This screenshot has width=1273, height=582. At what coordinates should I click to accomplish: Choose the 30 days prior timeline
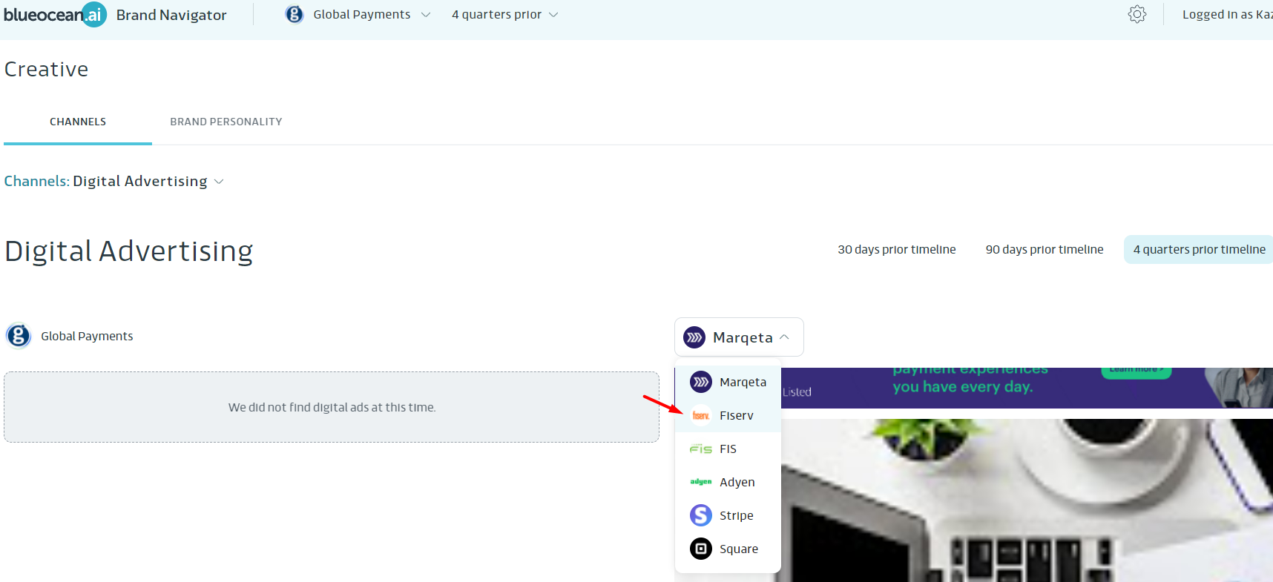point(897,249)
